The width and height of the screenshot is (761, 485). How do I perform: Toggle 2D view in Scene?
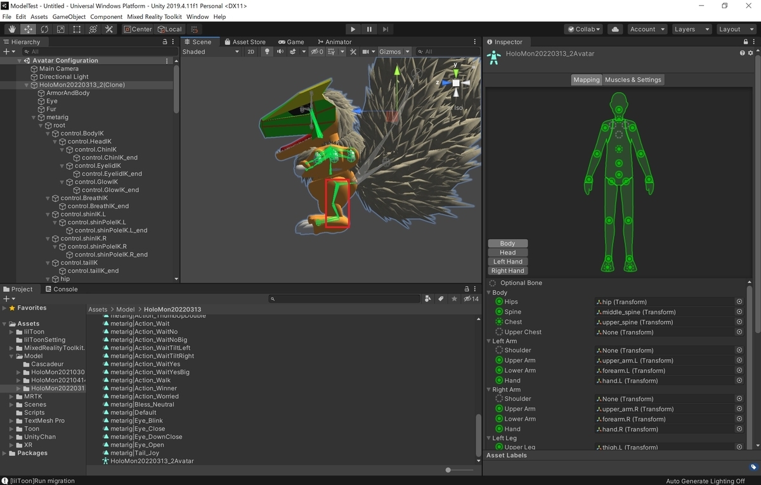tap(251, 51)
